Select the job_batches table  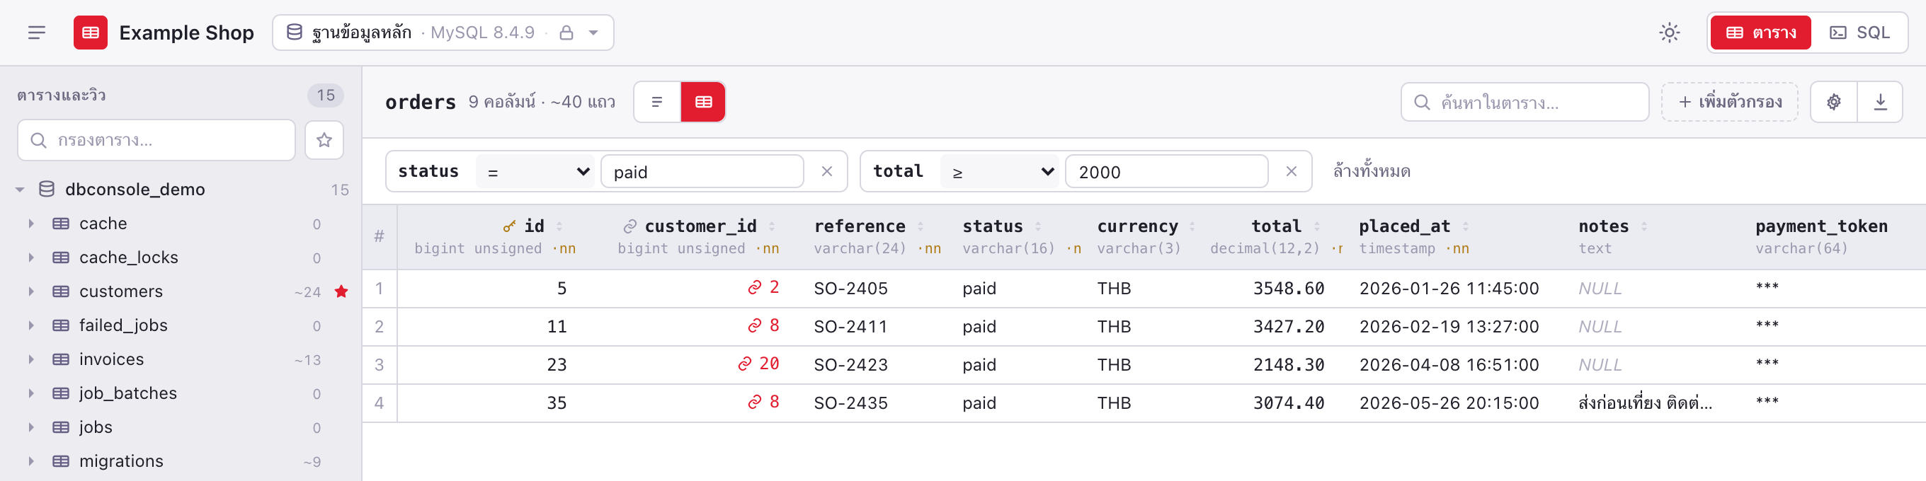(128, 393)
